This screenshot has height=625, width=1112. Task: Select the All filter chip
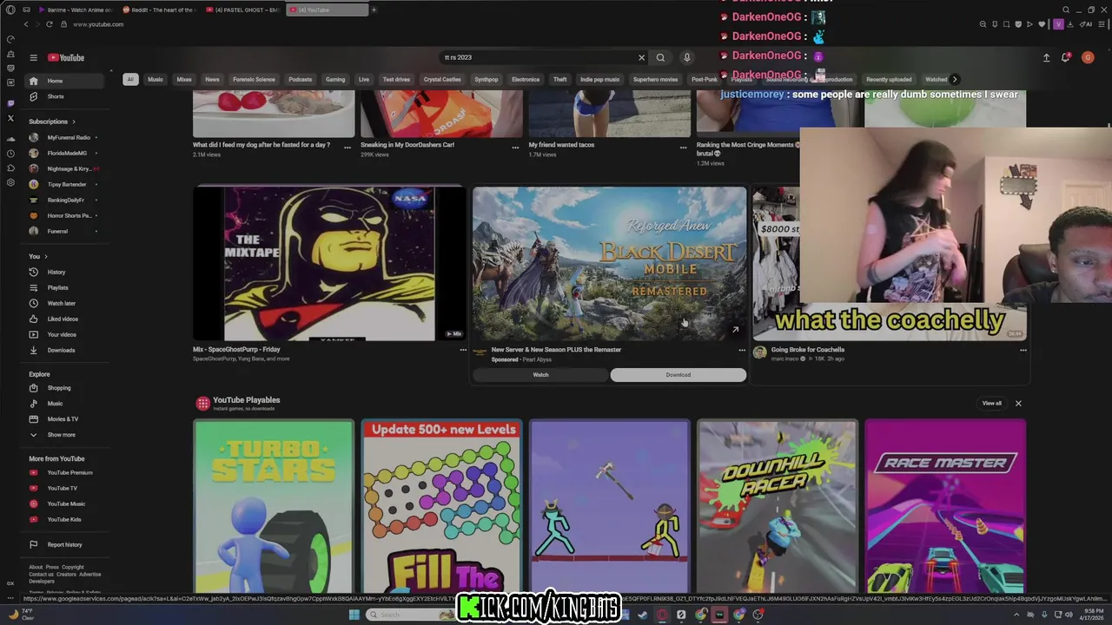pyautogui.click(x=130, y=79)
